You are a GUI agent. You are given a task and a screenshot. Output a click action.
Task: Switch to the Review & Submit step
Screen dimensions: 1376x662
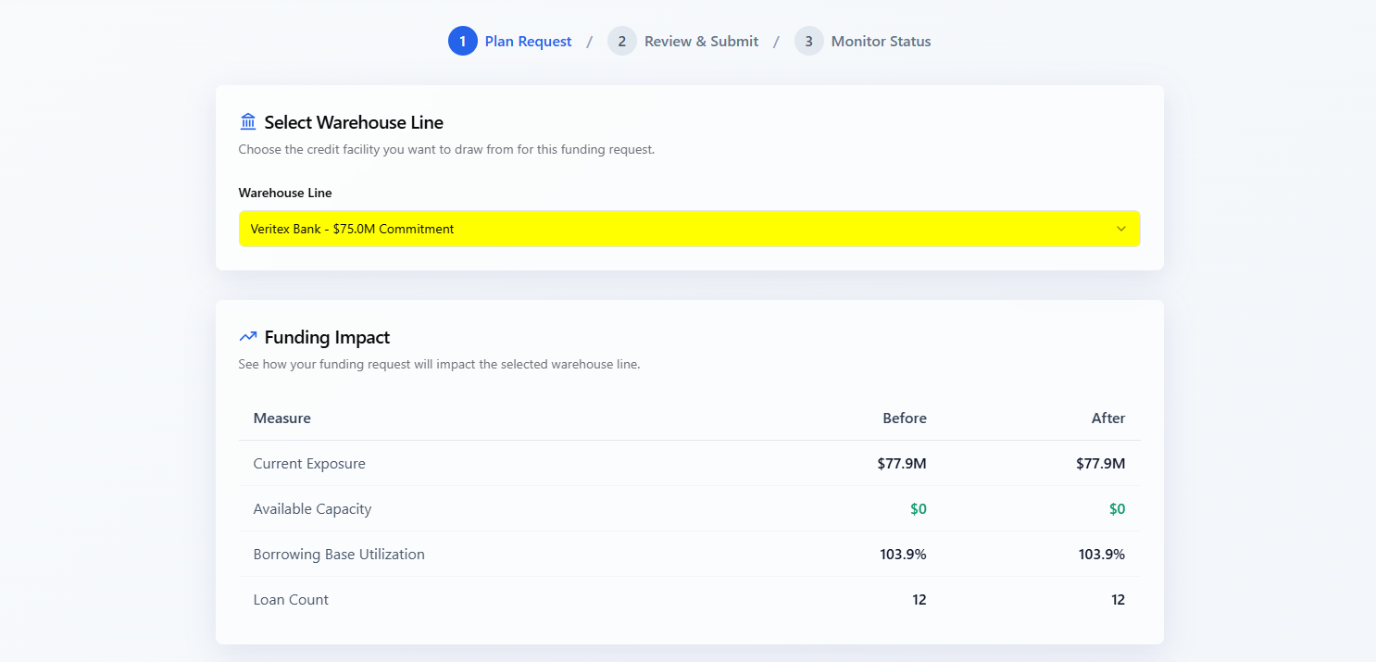click(x=701, y=42)
